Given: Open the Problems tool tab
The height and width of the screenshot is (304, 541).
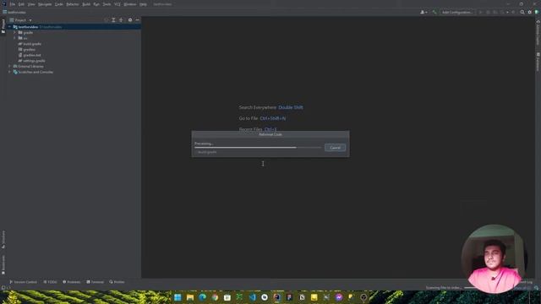Looking at the screenshot, I should tap(71, 282).
